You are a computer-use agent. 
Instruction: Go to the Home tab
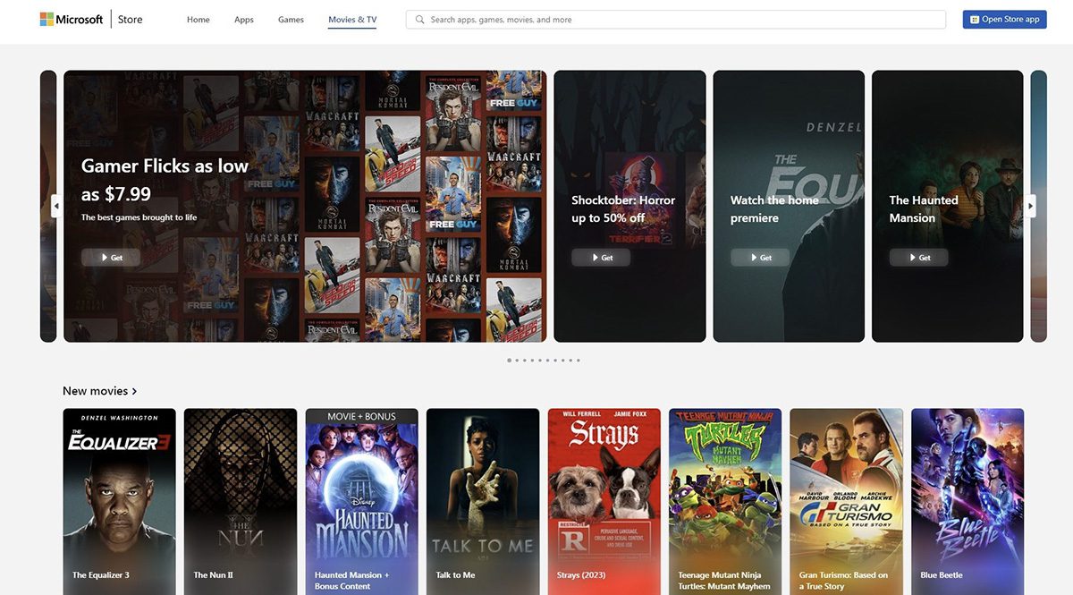[x=199, y=20]
